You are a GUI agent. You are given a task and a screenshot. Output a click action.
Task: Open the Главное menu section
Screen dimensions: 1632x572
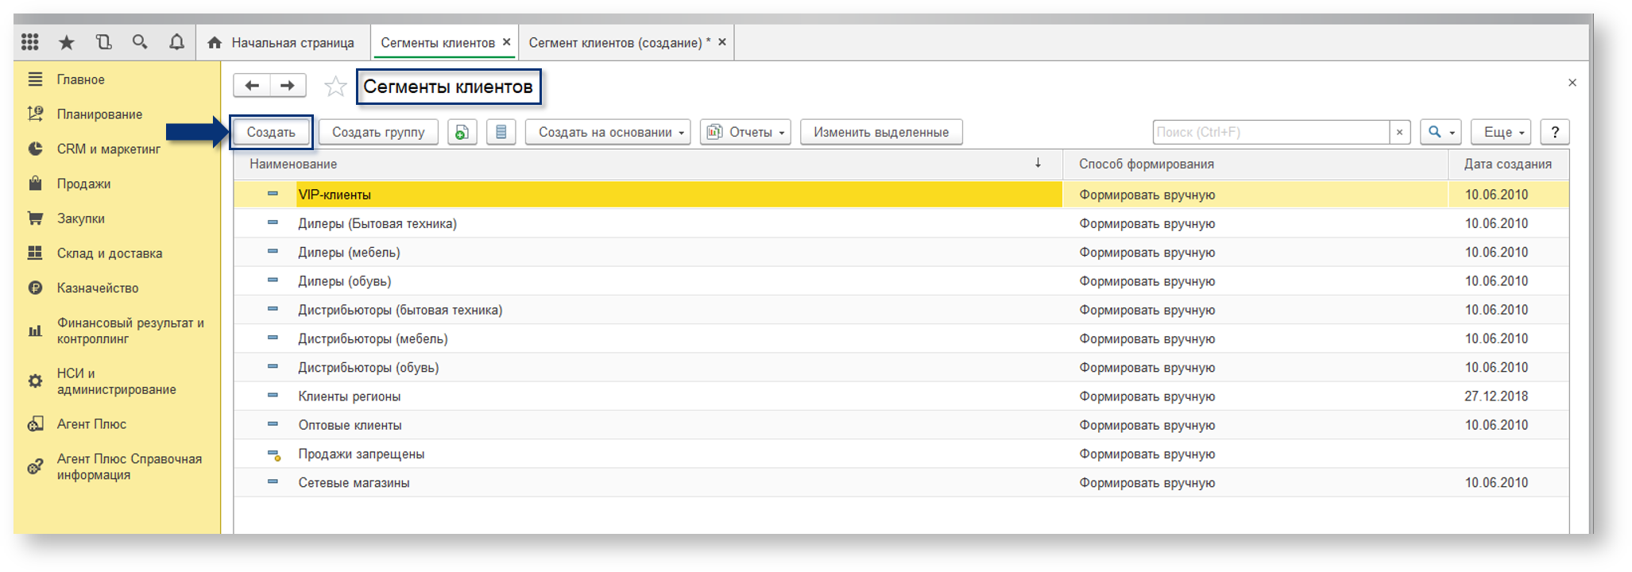pyautogui.click(x=81, y=79)
